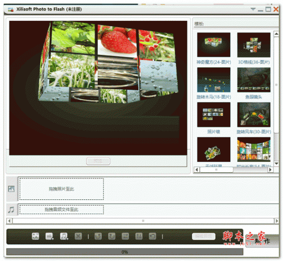Click the Xilisoft app icon in the title bar
The width and height of the screenshot is (283, 261).
click(x=10, y=9)
